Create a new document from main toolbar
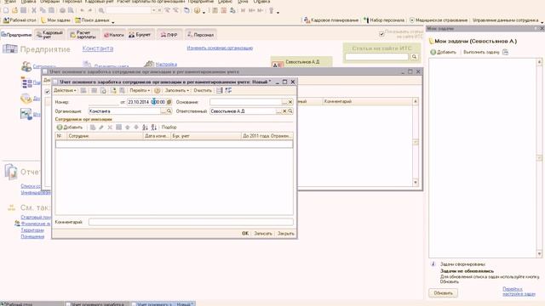Screen dimensions: 545x306 tap(6, 10)
